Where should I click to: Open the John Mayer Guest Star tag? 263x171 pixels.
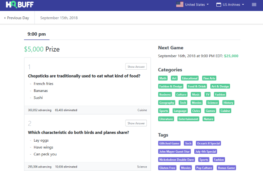[174, 151]
